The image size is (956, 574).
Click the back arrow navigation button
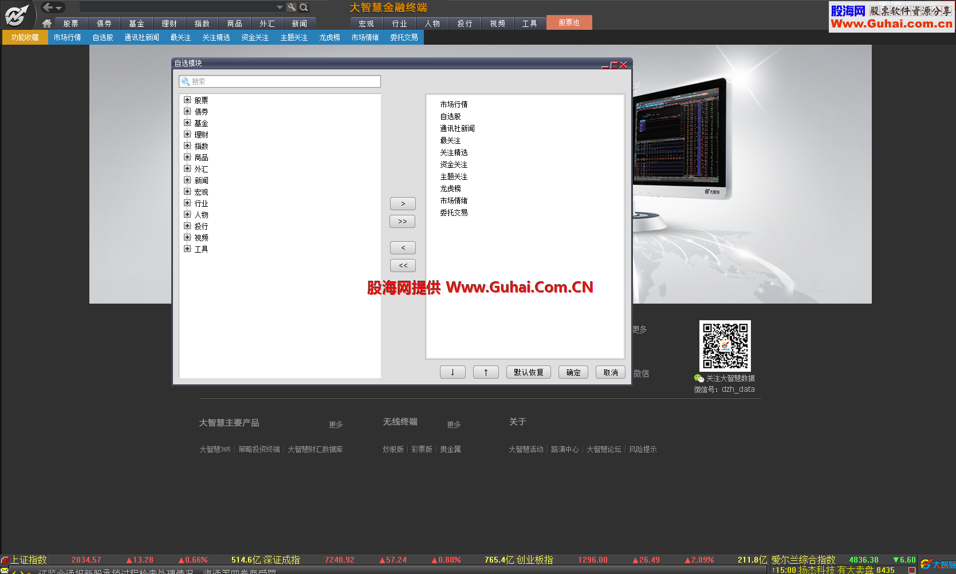tap(48, 7)
